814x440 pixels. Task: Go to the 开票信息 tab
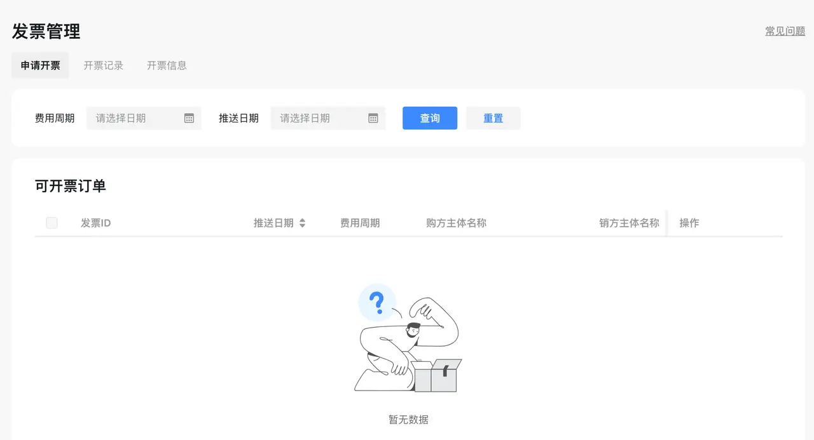click(167, 65)
